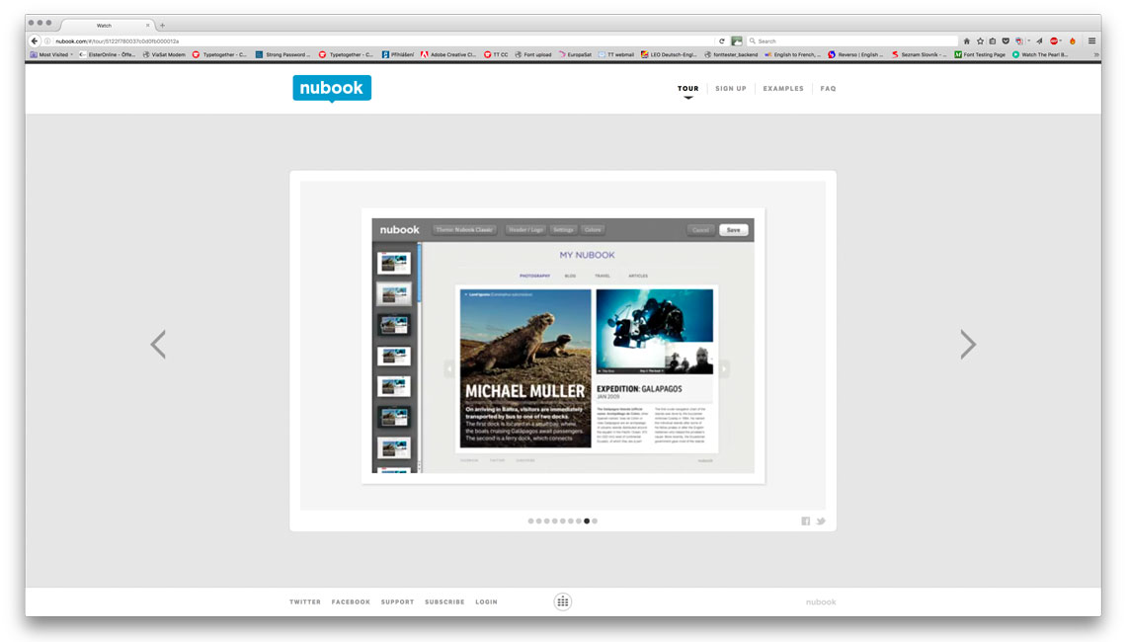
Task: Follow the FACEBOOK footer link
Action: click(352, 602)
